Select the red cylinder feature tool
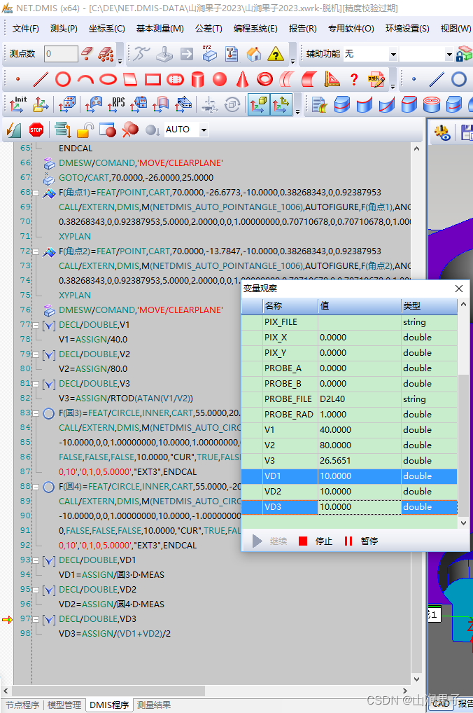 pos(197,80)
